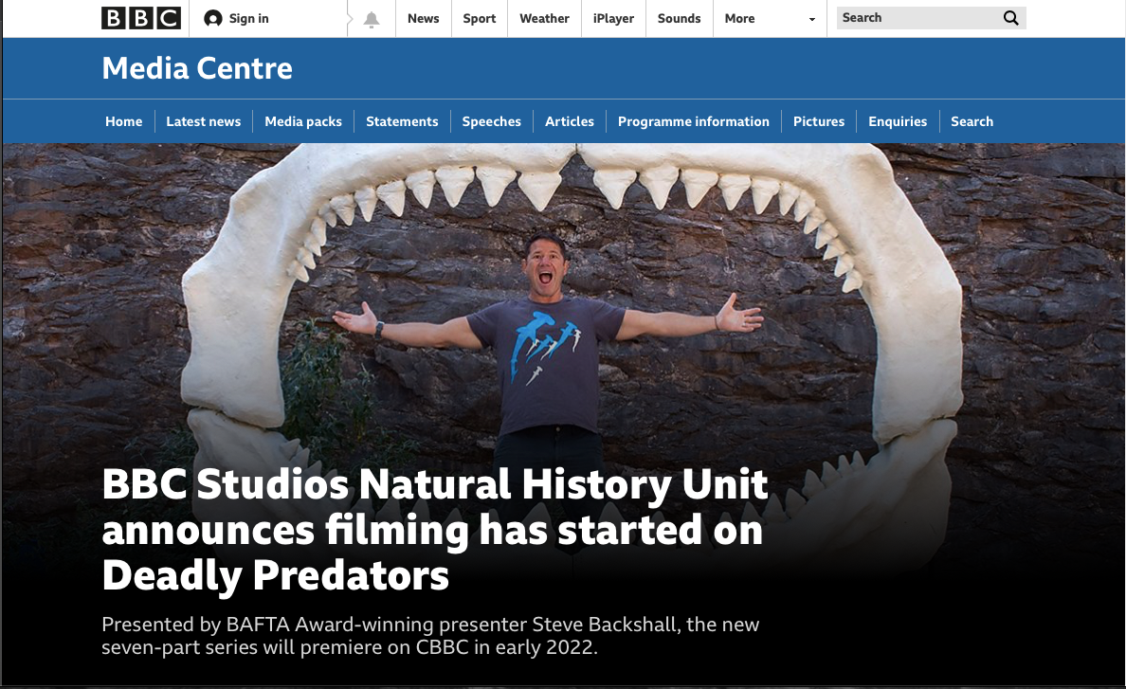Go to Speeches
1126x689 pixels.
tap(491, 121)
